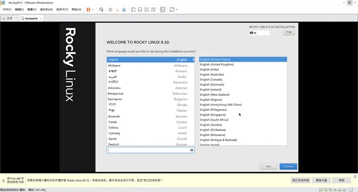Viewport: 358px width, 192px height.
Task: Toggle the thumbnail bar panel icon
Action: pyautogui.click(x=140, y=10)
